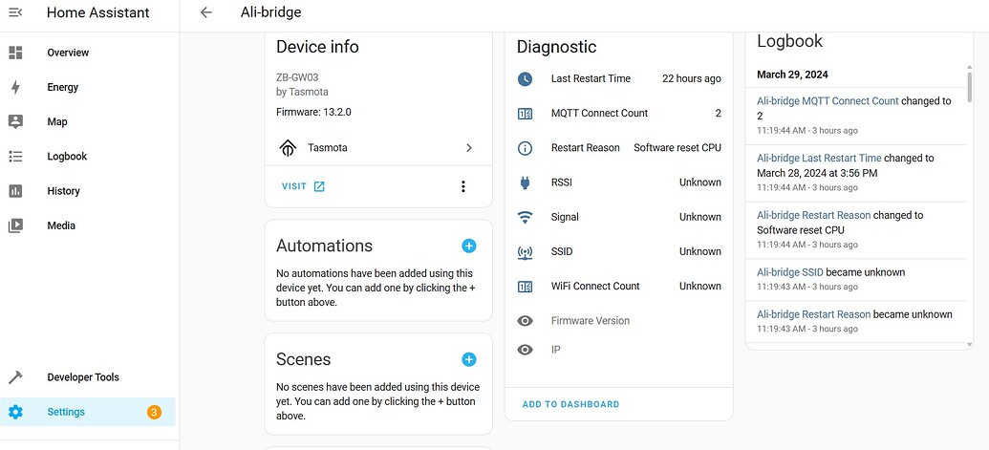Open the WiFi Connect Count label
The width and height of the screenshot is (989, 450).
[x=595, y=286]
